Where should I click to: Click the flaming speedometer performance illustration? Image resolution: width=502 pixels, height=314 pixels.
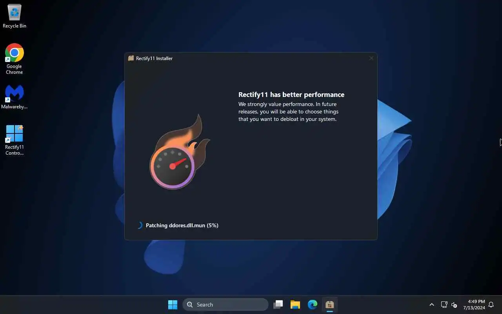[179, 152]
